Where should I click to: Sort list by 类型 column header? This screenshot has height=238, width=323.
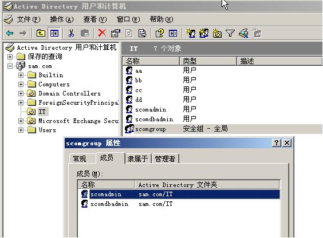208,61
